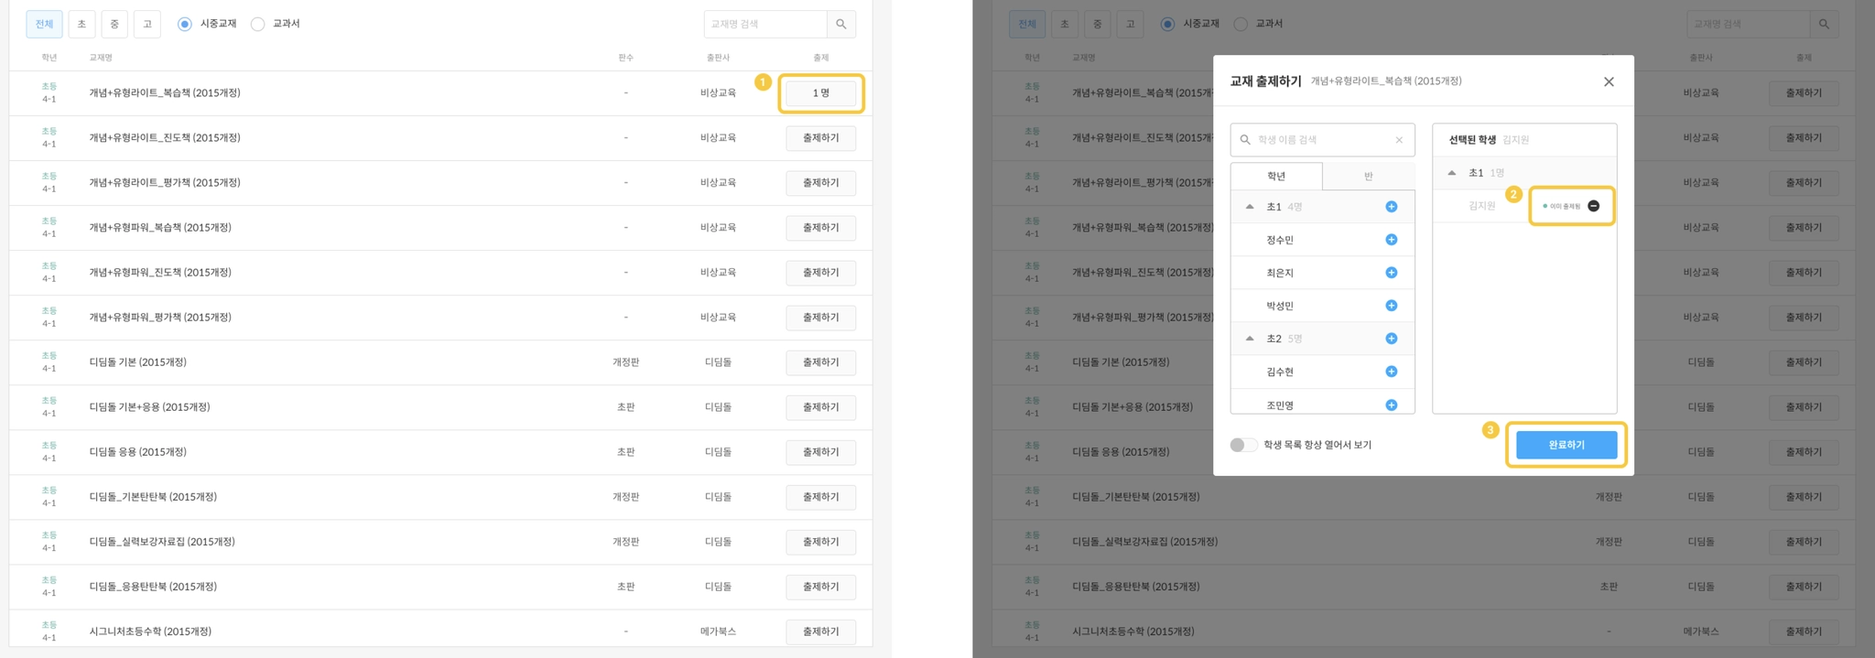Select 시중교재 radio in undimmed list
The width and height of the screenshot is (1875, 658).
[185, 24]
